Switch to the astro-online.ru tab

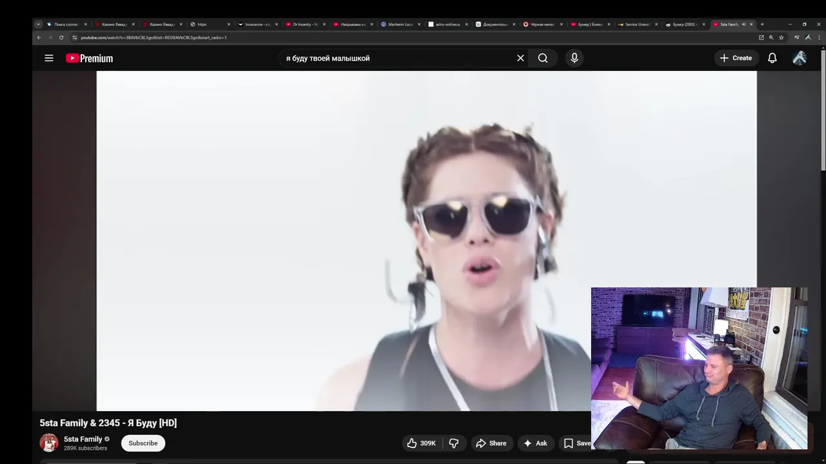coord(448,24)
